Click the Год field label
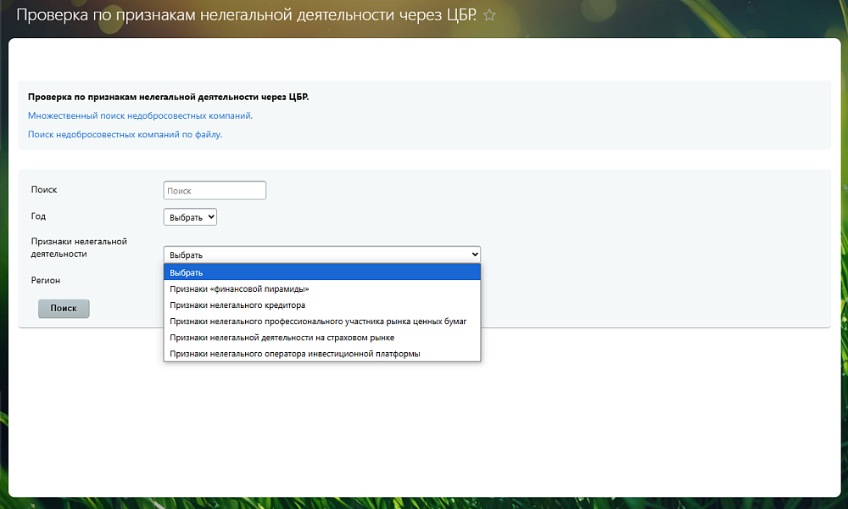 (x=38, y=216)
